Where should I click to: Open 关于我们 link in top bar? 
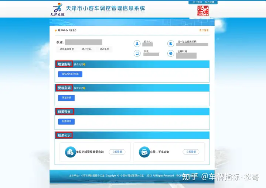click(x=197, y=2)
